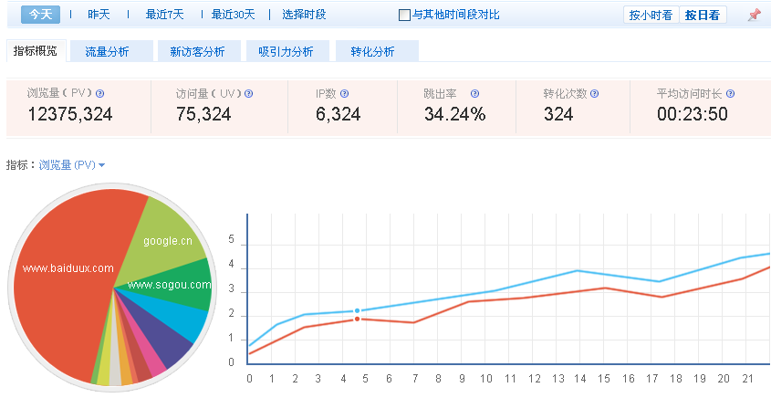Click the pin icon at top right
The width and height of the screenshot is (771, 398).
pos(755,15)
